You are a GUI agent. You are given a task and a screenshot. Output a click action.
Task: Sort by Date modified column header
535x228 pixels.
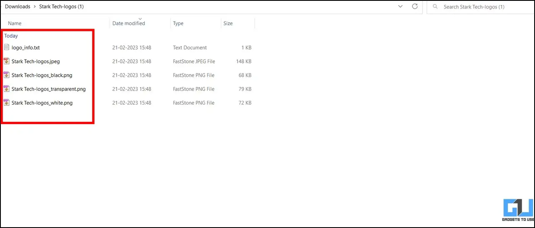(129, 23)
